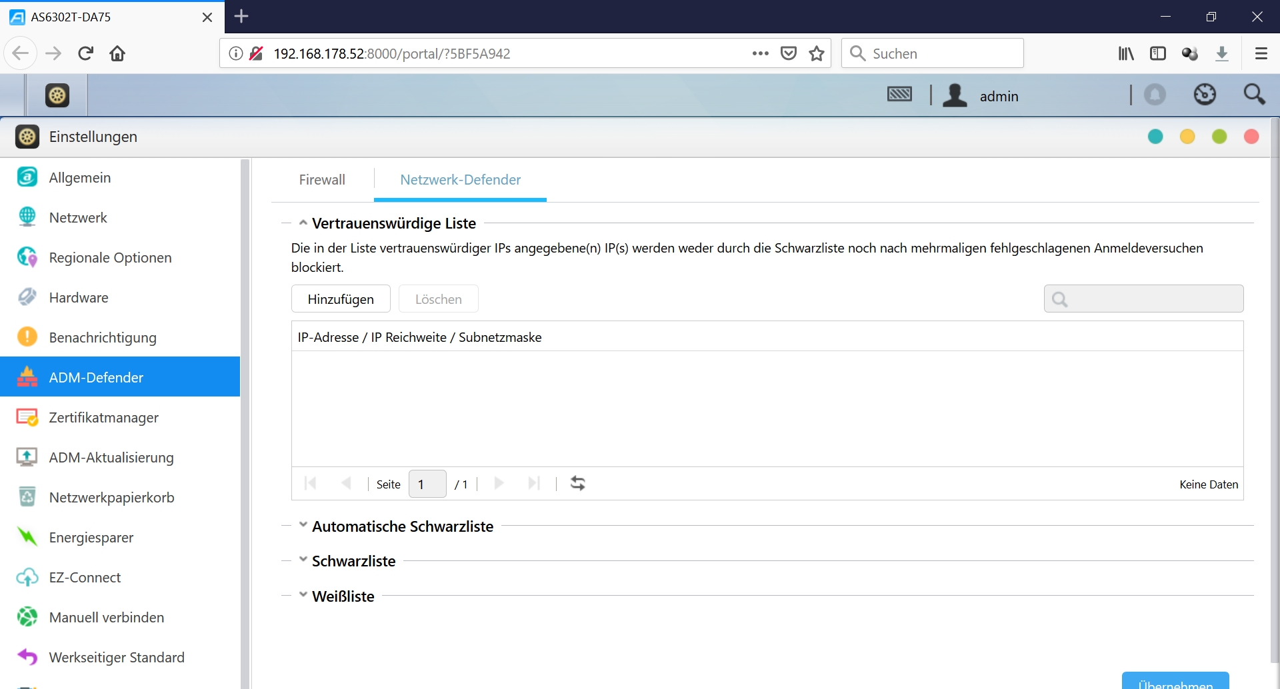Click the Löschen button

coord(439,299)
